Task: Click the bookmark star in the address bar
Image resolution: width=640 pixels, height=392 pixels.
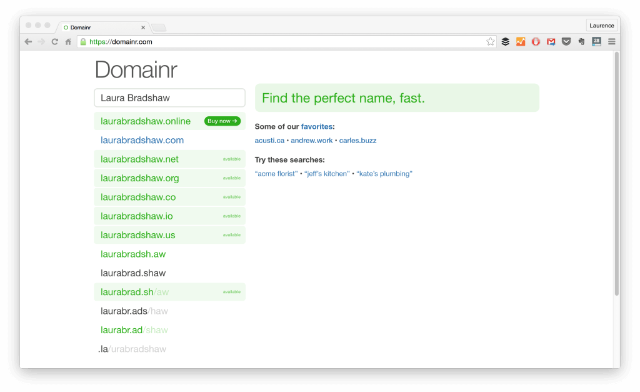Action: coord(491,41)
